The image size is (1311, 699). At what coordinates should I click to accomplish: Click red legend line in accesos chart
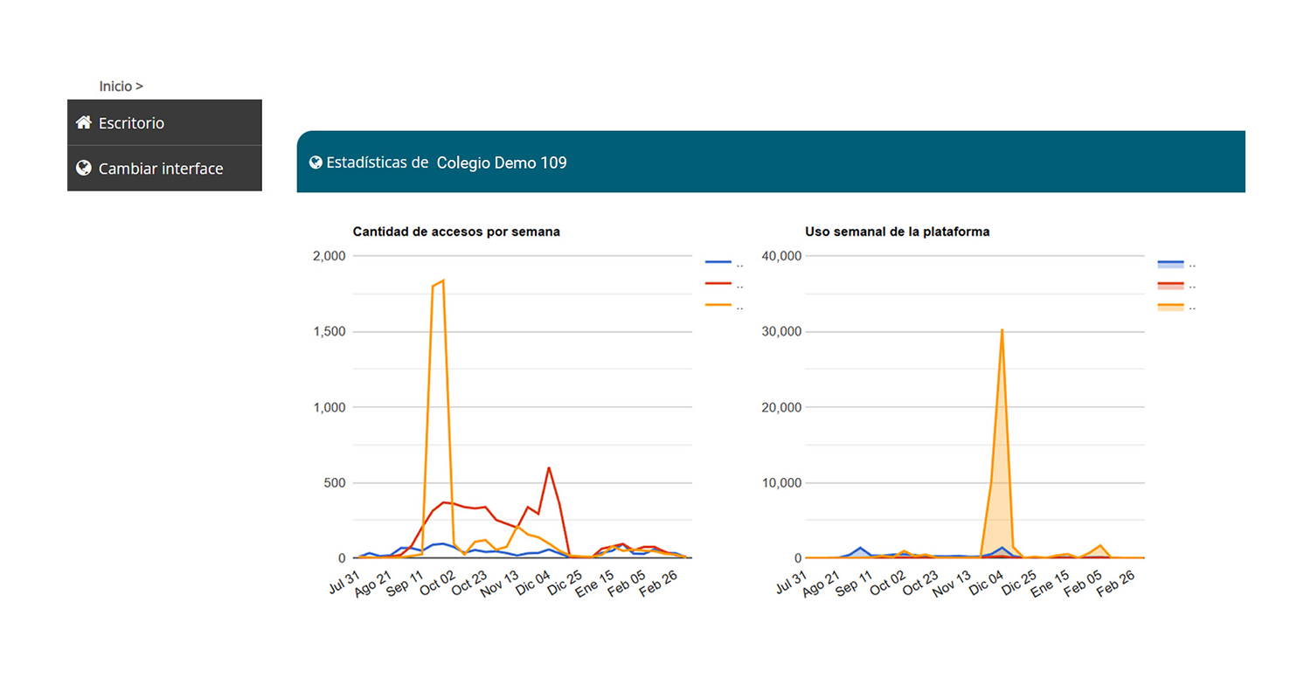718,284
